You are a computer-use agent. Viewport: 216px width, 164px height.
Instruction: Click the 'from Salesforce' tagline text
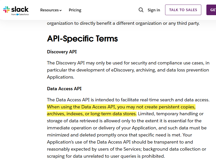point(20,15)
